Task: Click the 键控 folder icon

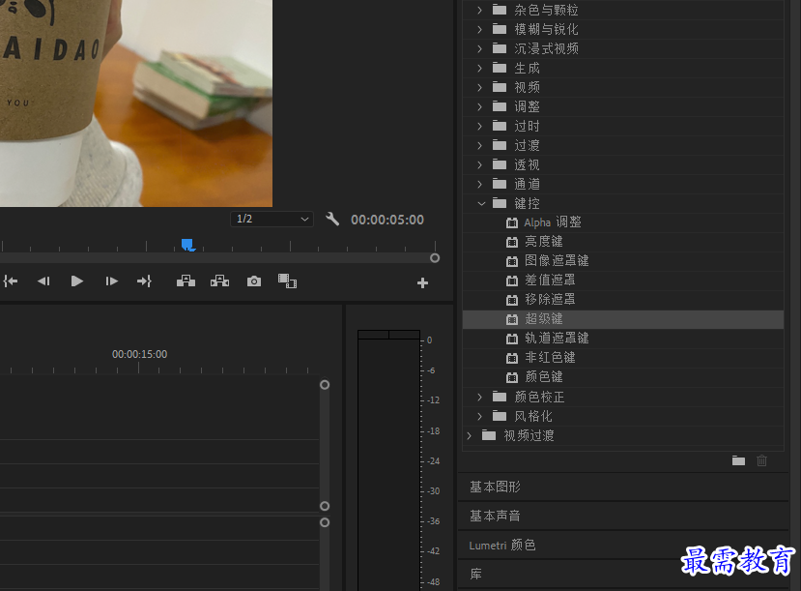Action: coord(500,203)
